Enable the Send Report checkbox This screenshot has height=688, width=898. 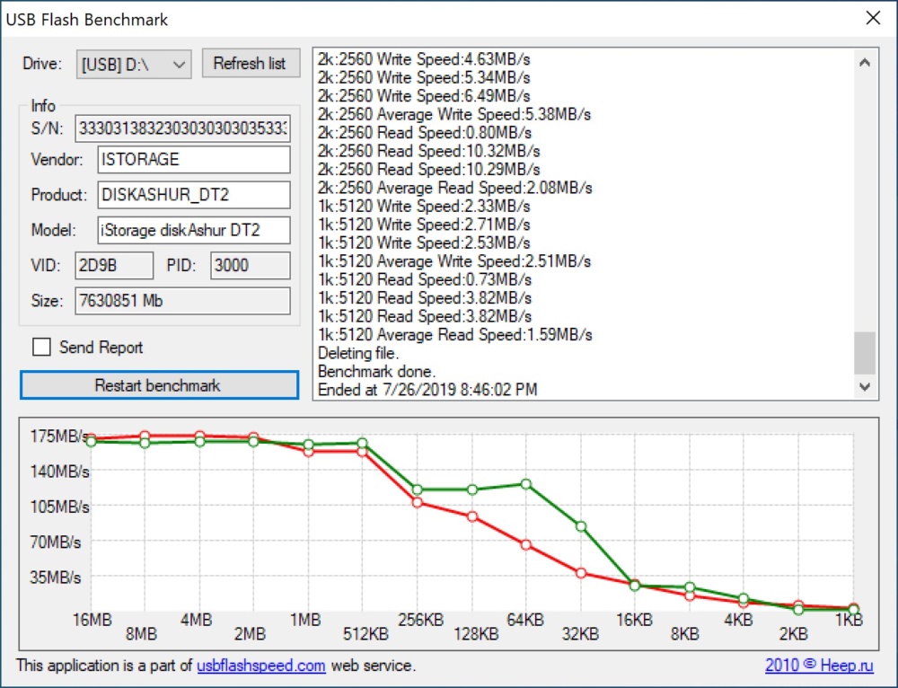[41, 348]
